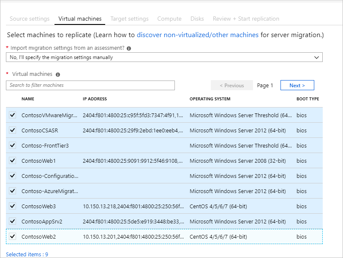This screenshot has width=343, height=258.
Task: Click ContosoCSASR IP address cell
Action: coord(133,131)
